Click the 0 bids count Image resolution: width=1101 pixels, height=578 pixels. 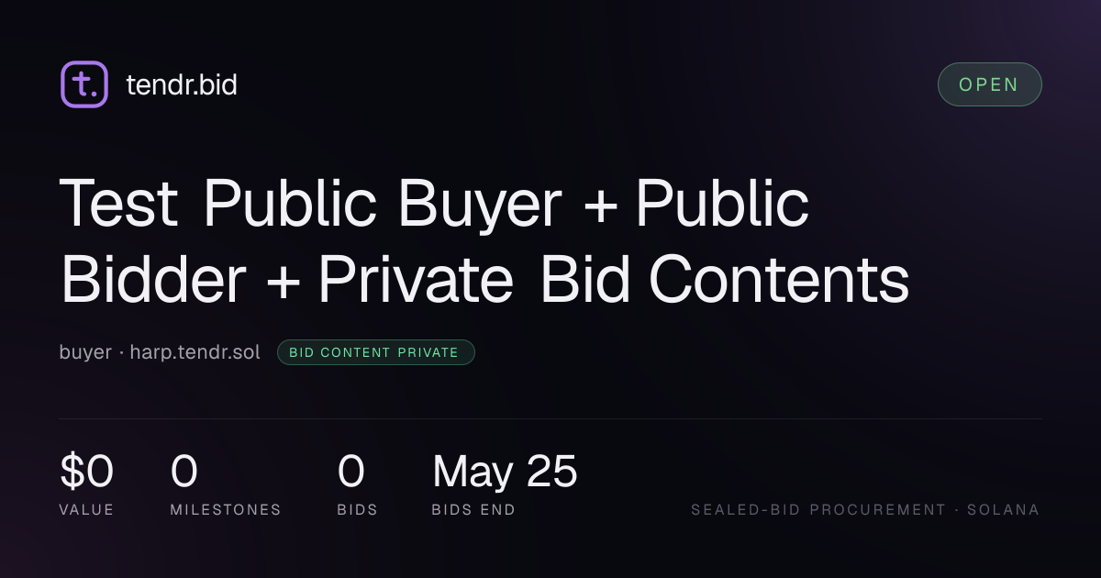[x=350, y=472]
